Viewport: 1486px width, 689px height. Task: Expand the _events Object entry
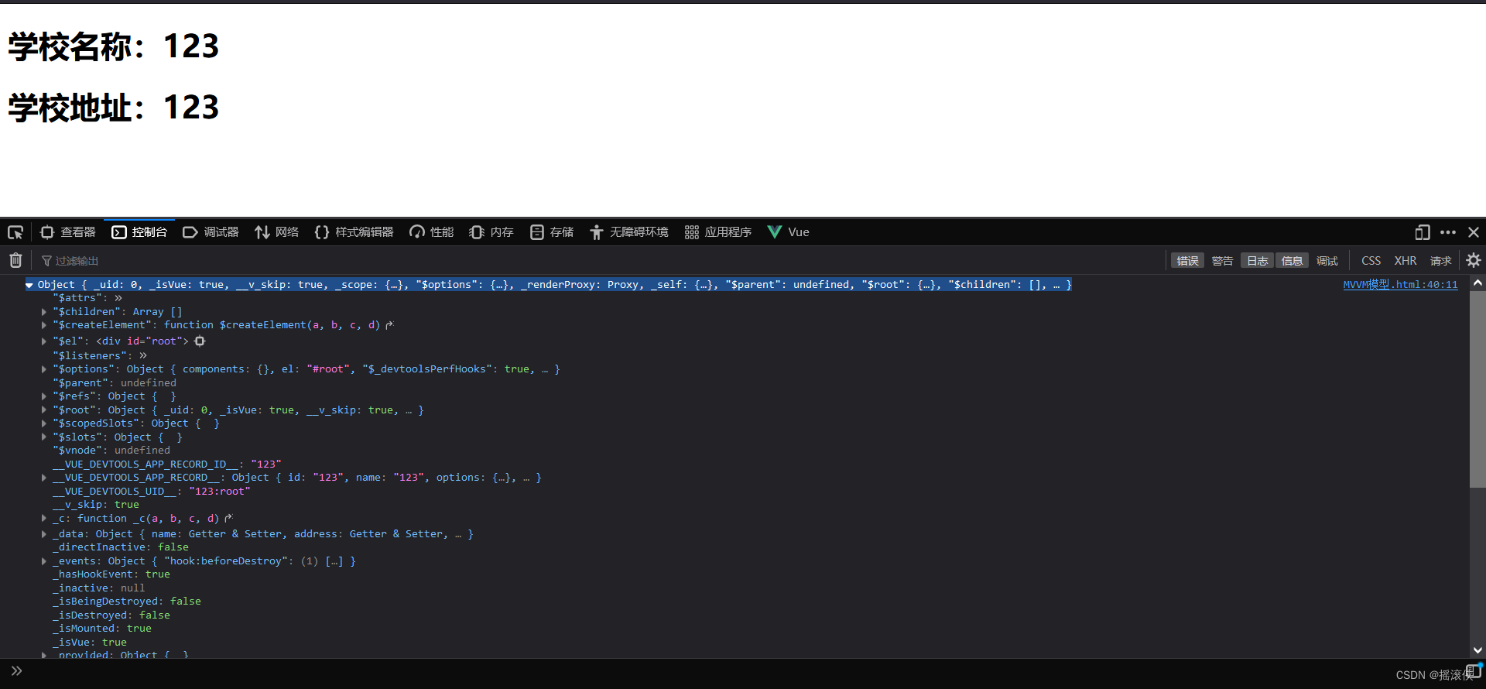click(44, 561)
